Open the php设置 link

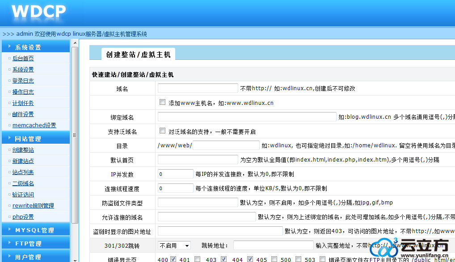pyautogui.click(x=23, y=217)
